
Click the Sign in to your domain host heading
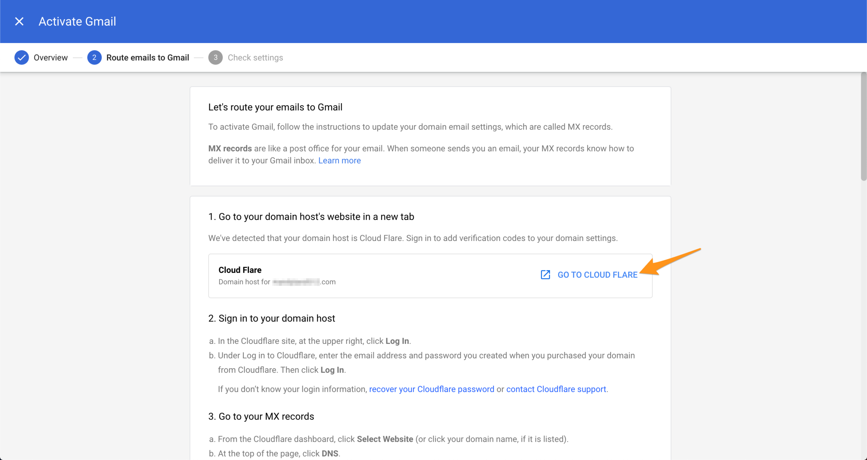pos(272,318)
